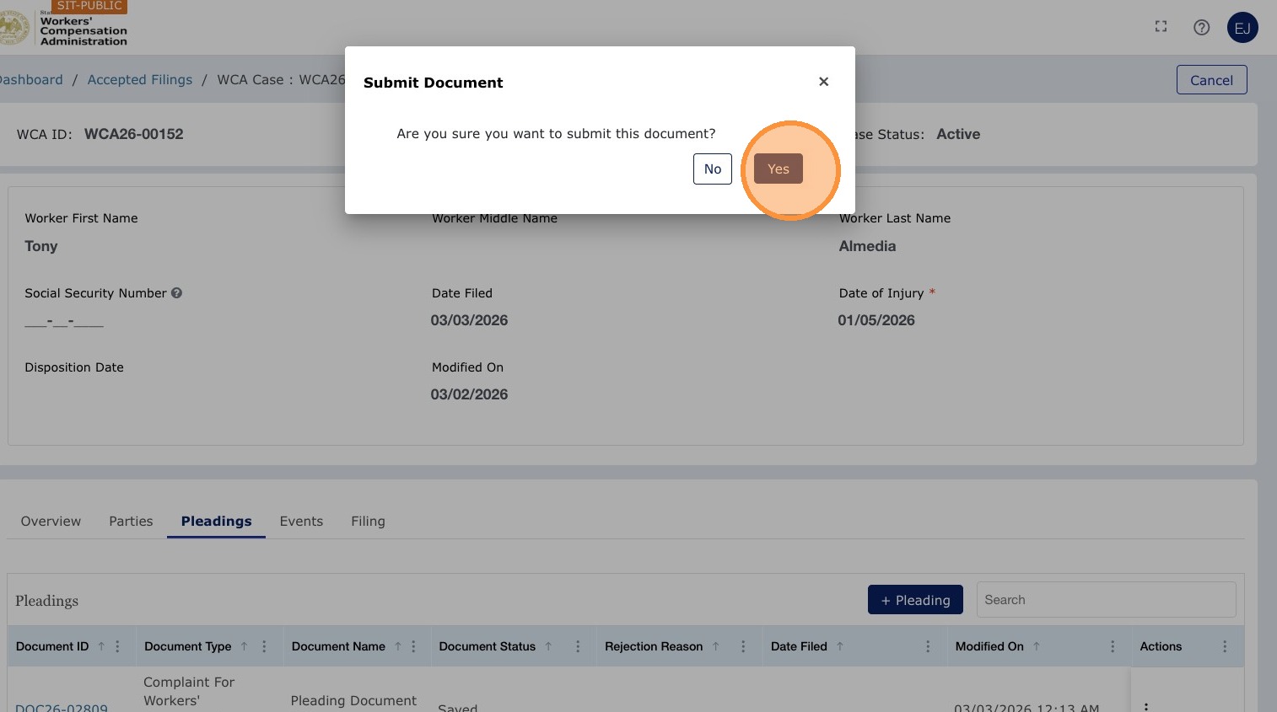Click worker last name Almedia
Image resolution: width=1277 pixels, height=712 pixels.
867,246
